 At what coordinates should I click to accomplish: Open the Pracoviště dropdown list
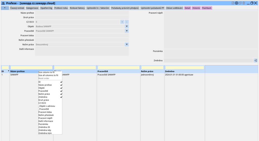(126, 31)
